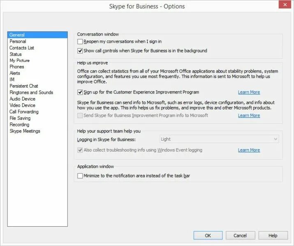Select Personal in the options list

pos(18,41)
